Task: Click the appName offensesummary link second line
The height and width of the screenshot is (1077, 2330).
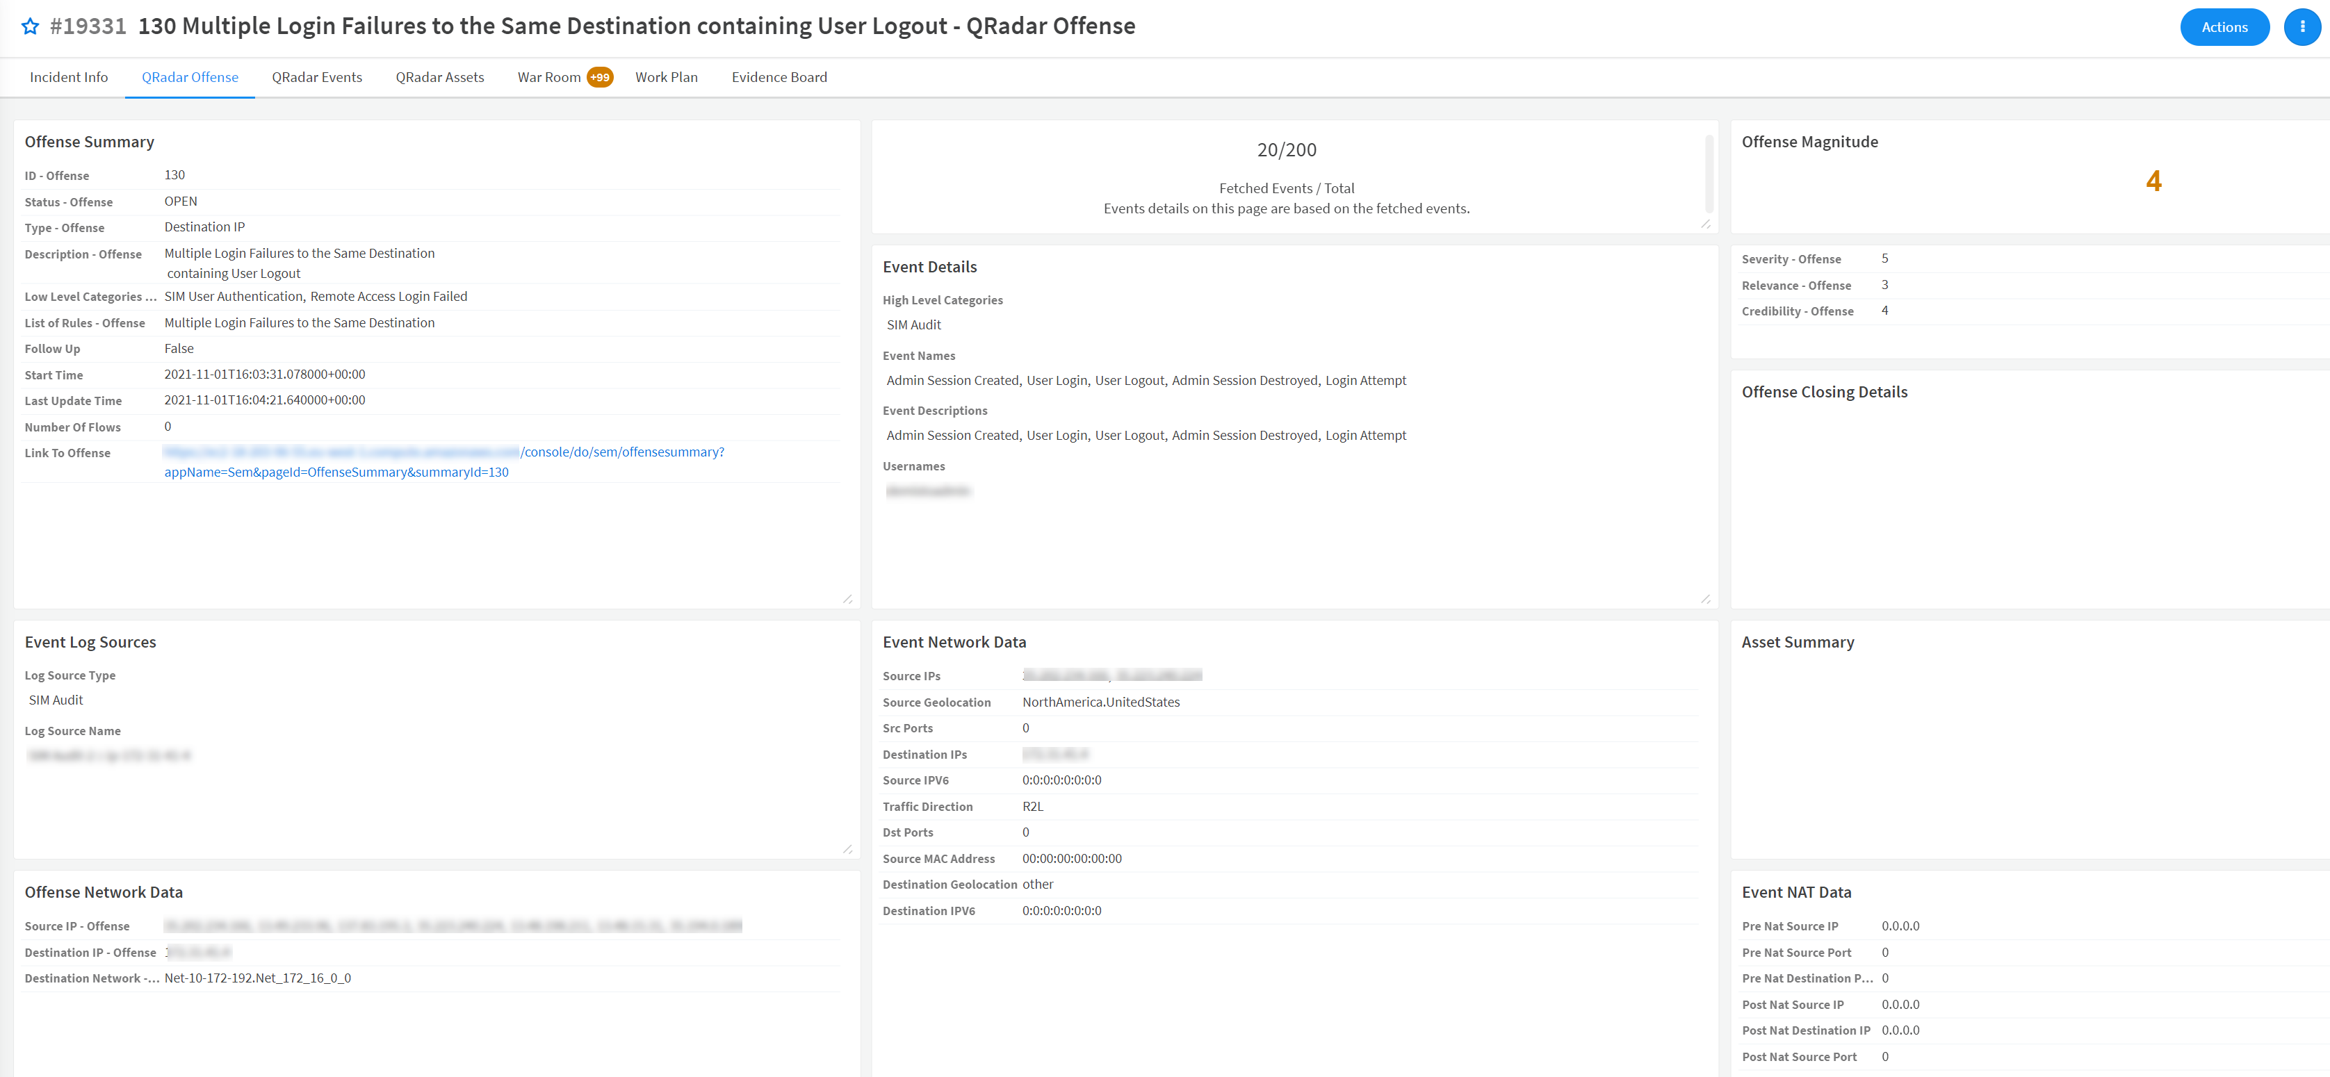Action: pos(336,472)
